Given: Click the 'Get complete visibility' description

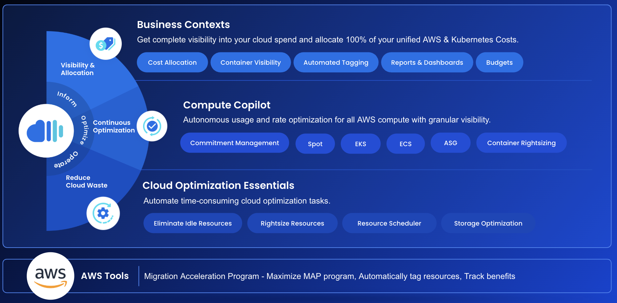Looking at the screenshot, I should [328, 40].
